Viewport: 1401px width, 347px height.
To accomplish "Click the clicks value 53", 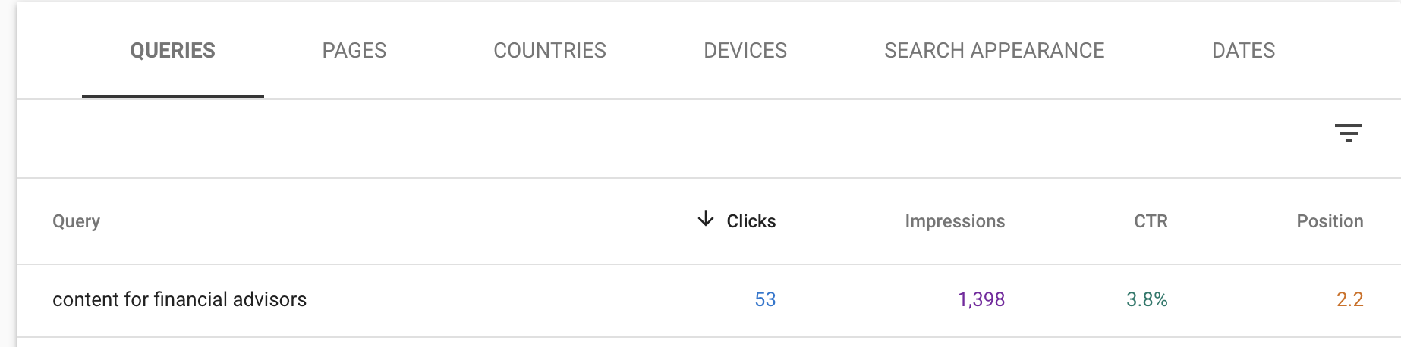I will point(765,299).
